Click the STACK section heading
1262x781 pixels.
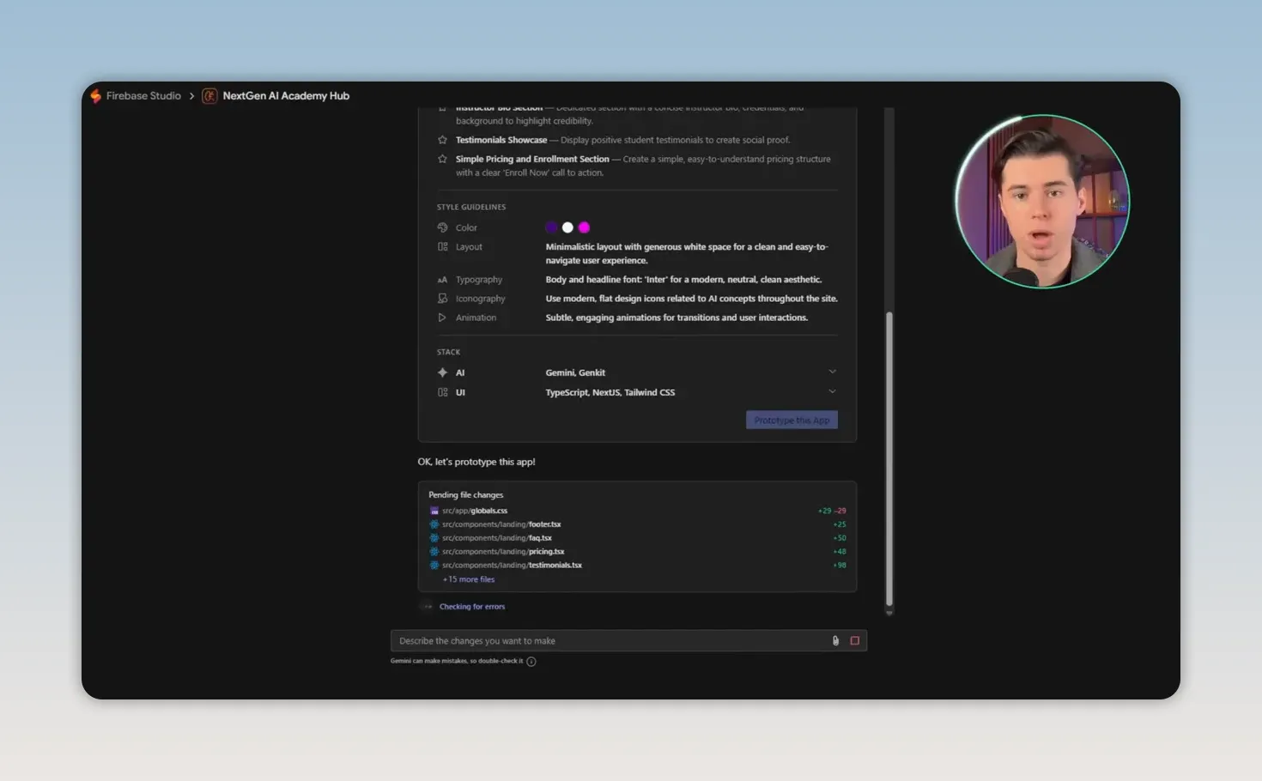(448, 352)
